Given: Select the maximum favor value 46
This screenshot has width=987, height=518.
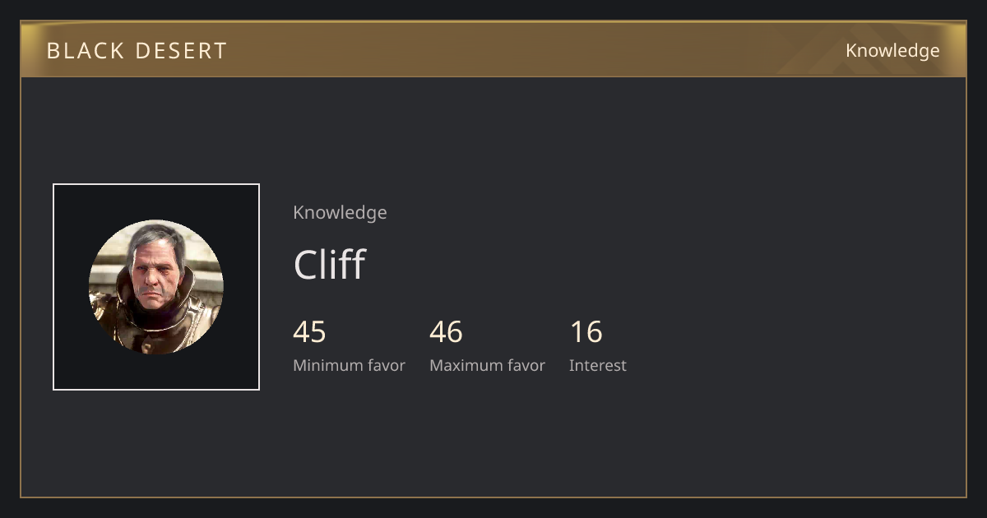Looking at the screenshot, I should click(x=446, y=332).
